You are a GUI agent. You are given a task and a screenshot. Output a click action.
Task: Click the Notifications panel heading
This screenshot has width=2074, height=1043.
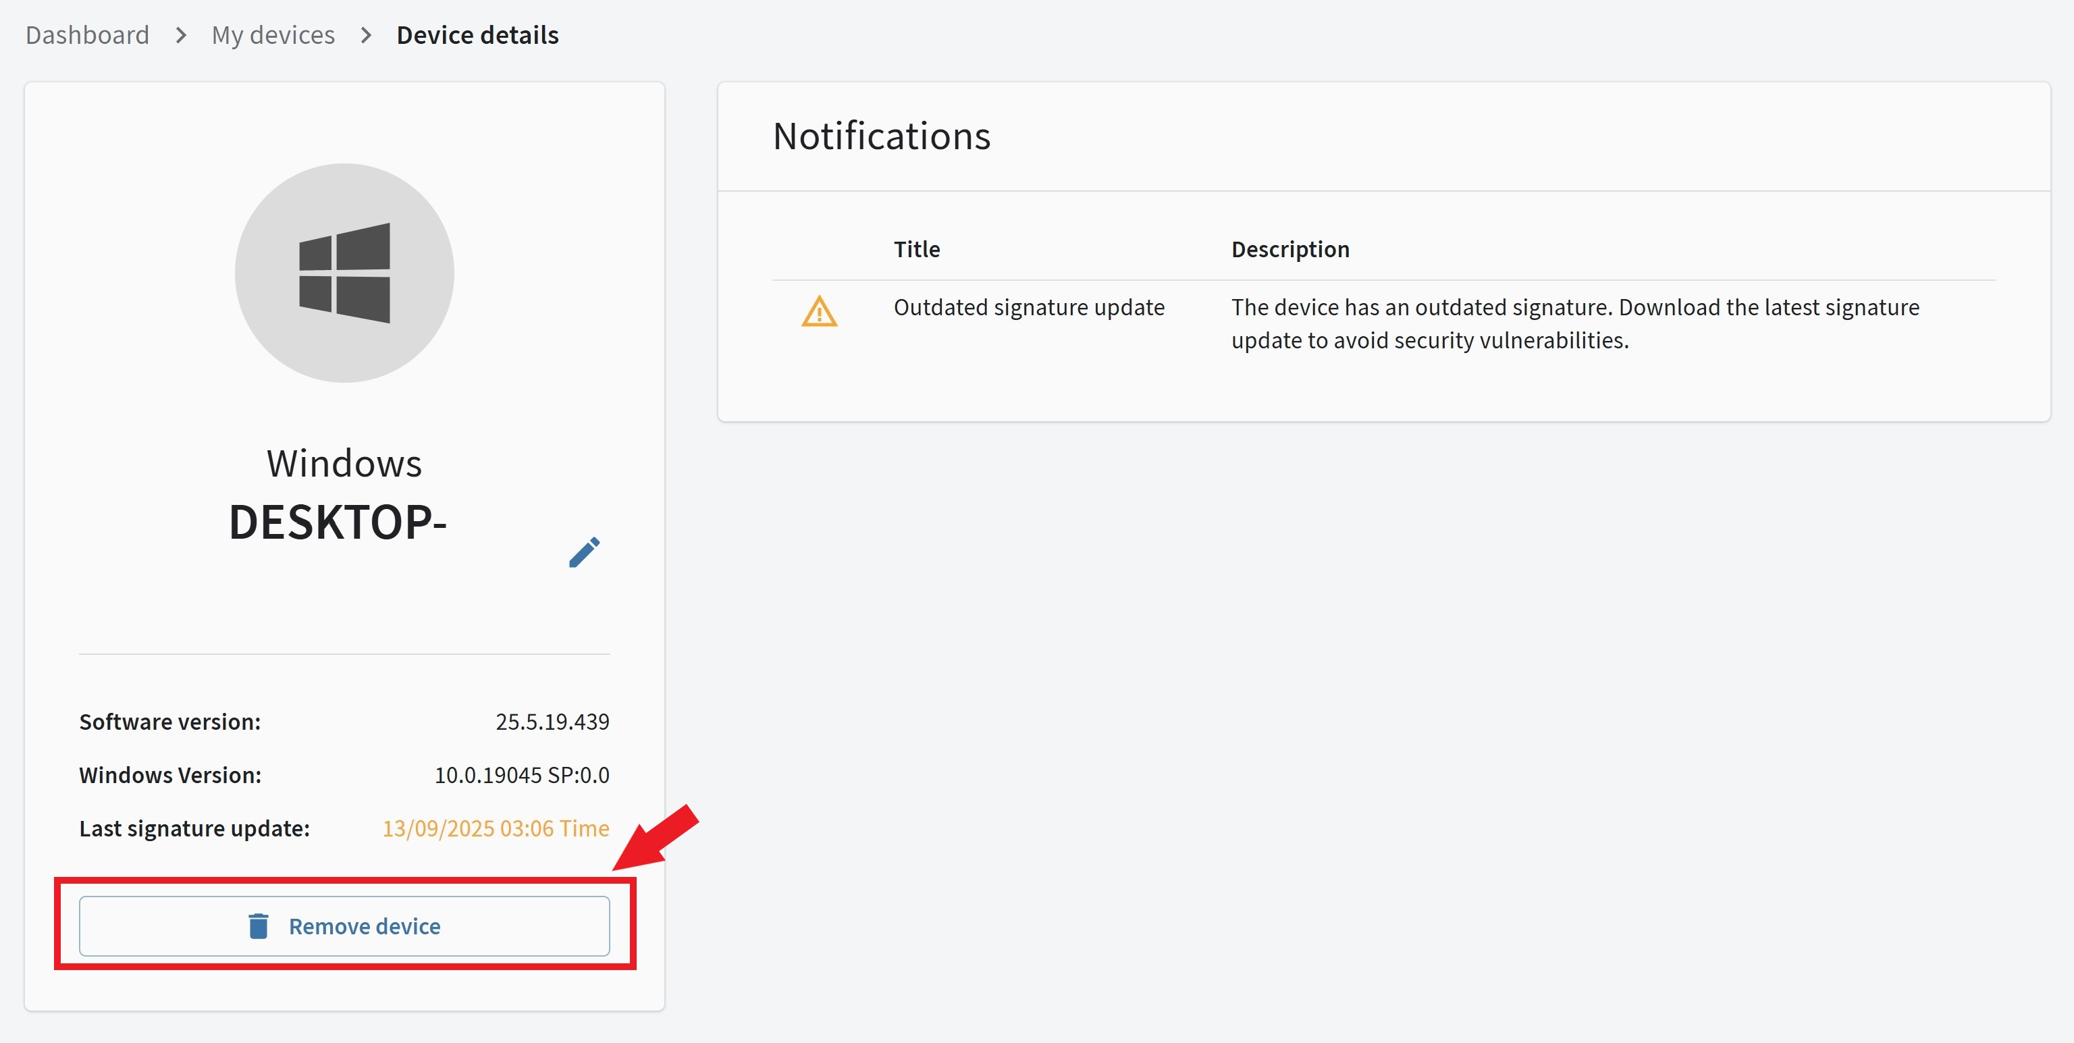pos(882,136)
